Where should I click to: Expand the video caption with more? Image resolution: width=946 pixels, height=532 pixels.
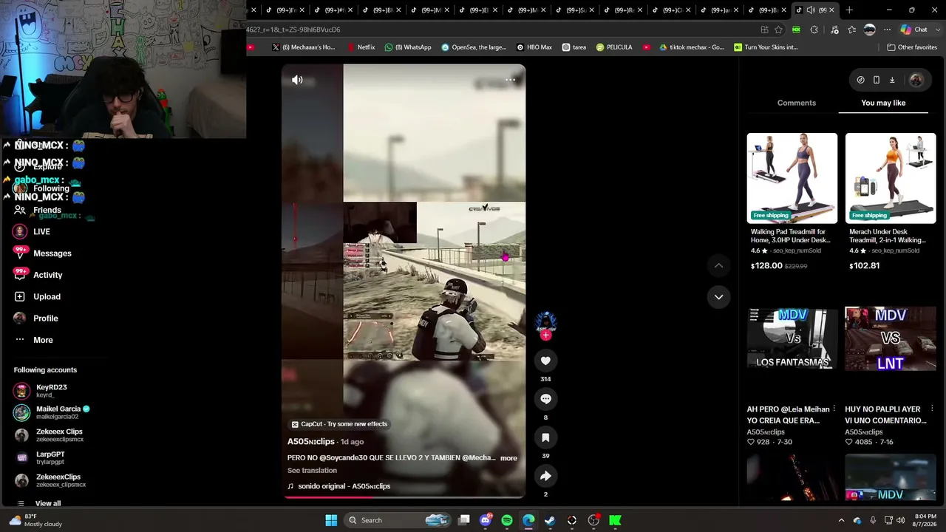(508, 458)
